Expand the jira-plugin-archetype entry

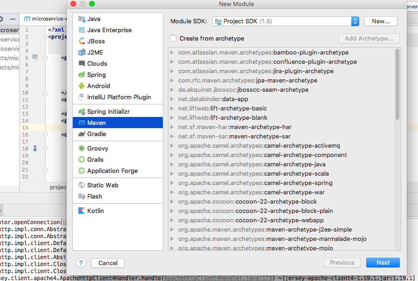172,70
